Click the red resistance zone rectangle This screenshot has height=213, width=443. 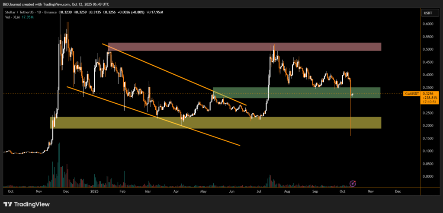(x=244, y=47)
